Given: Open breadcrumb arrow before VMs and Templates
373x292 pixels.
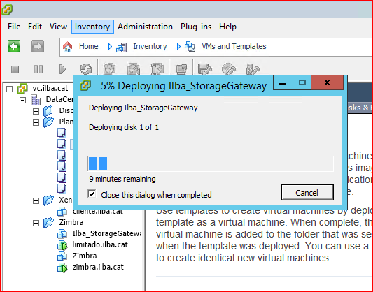Looking at the screenshot, I should 178,47.
